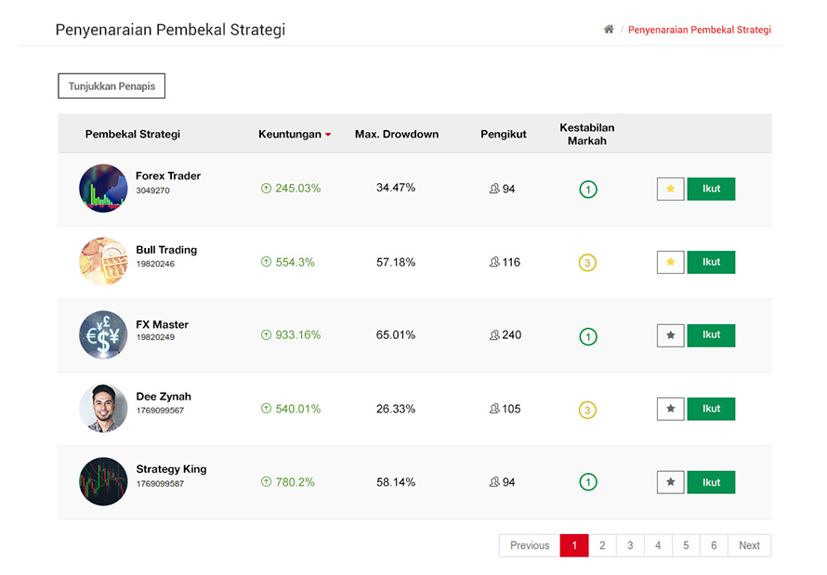Jump to page 6 of results
827x575 pixels.
[714, 545]
